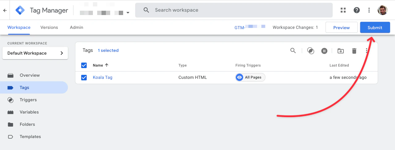Screen dimensions: 395x150
Task: Click the Triggers sidebar icon
Action: pyautogui.click(x=10, y=100)
